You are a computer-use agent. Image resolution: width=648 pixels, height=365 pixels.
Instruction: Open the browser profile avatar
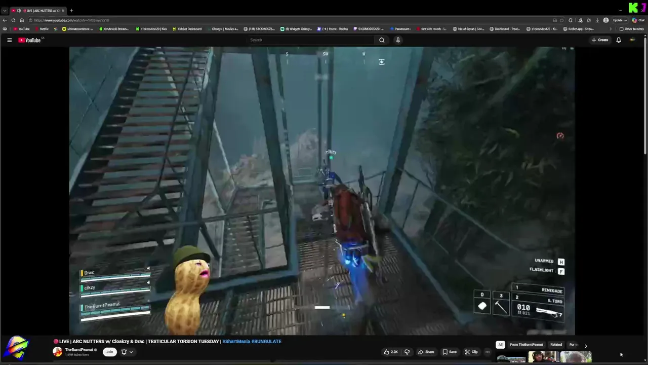606,20
